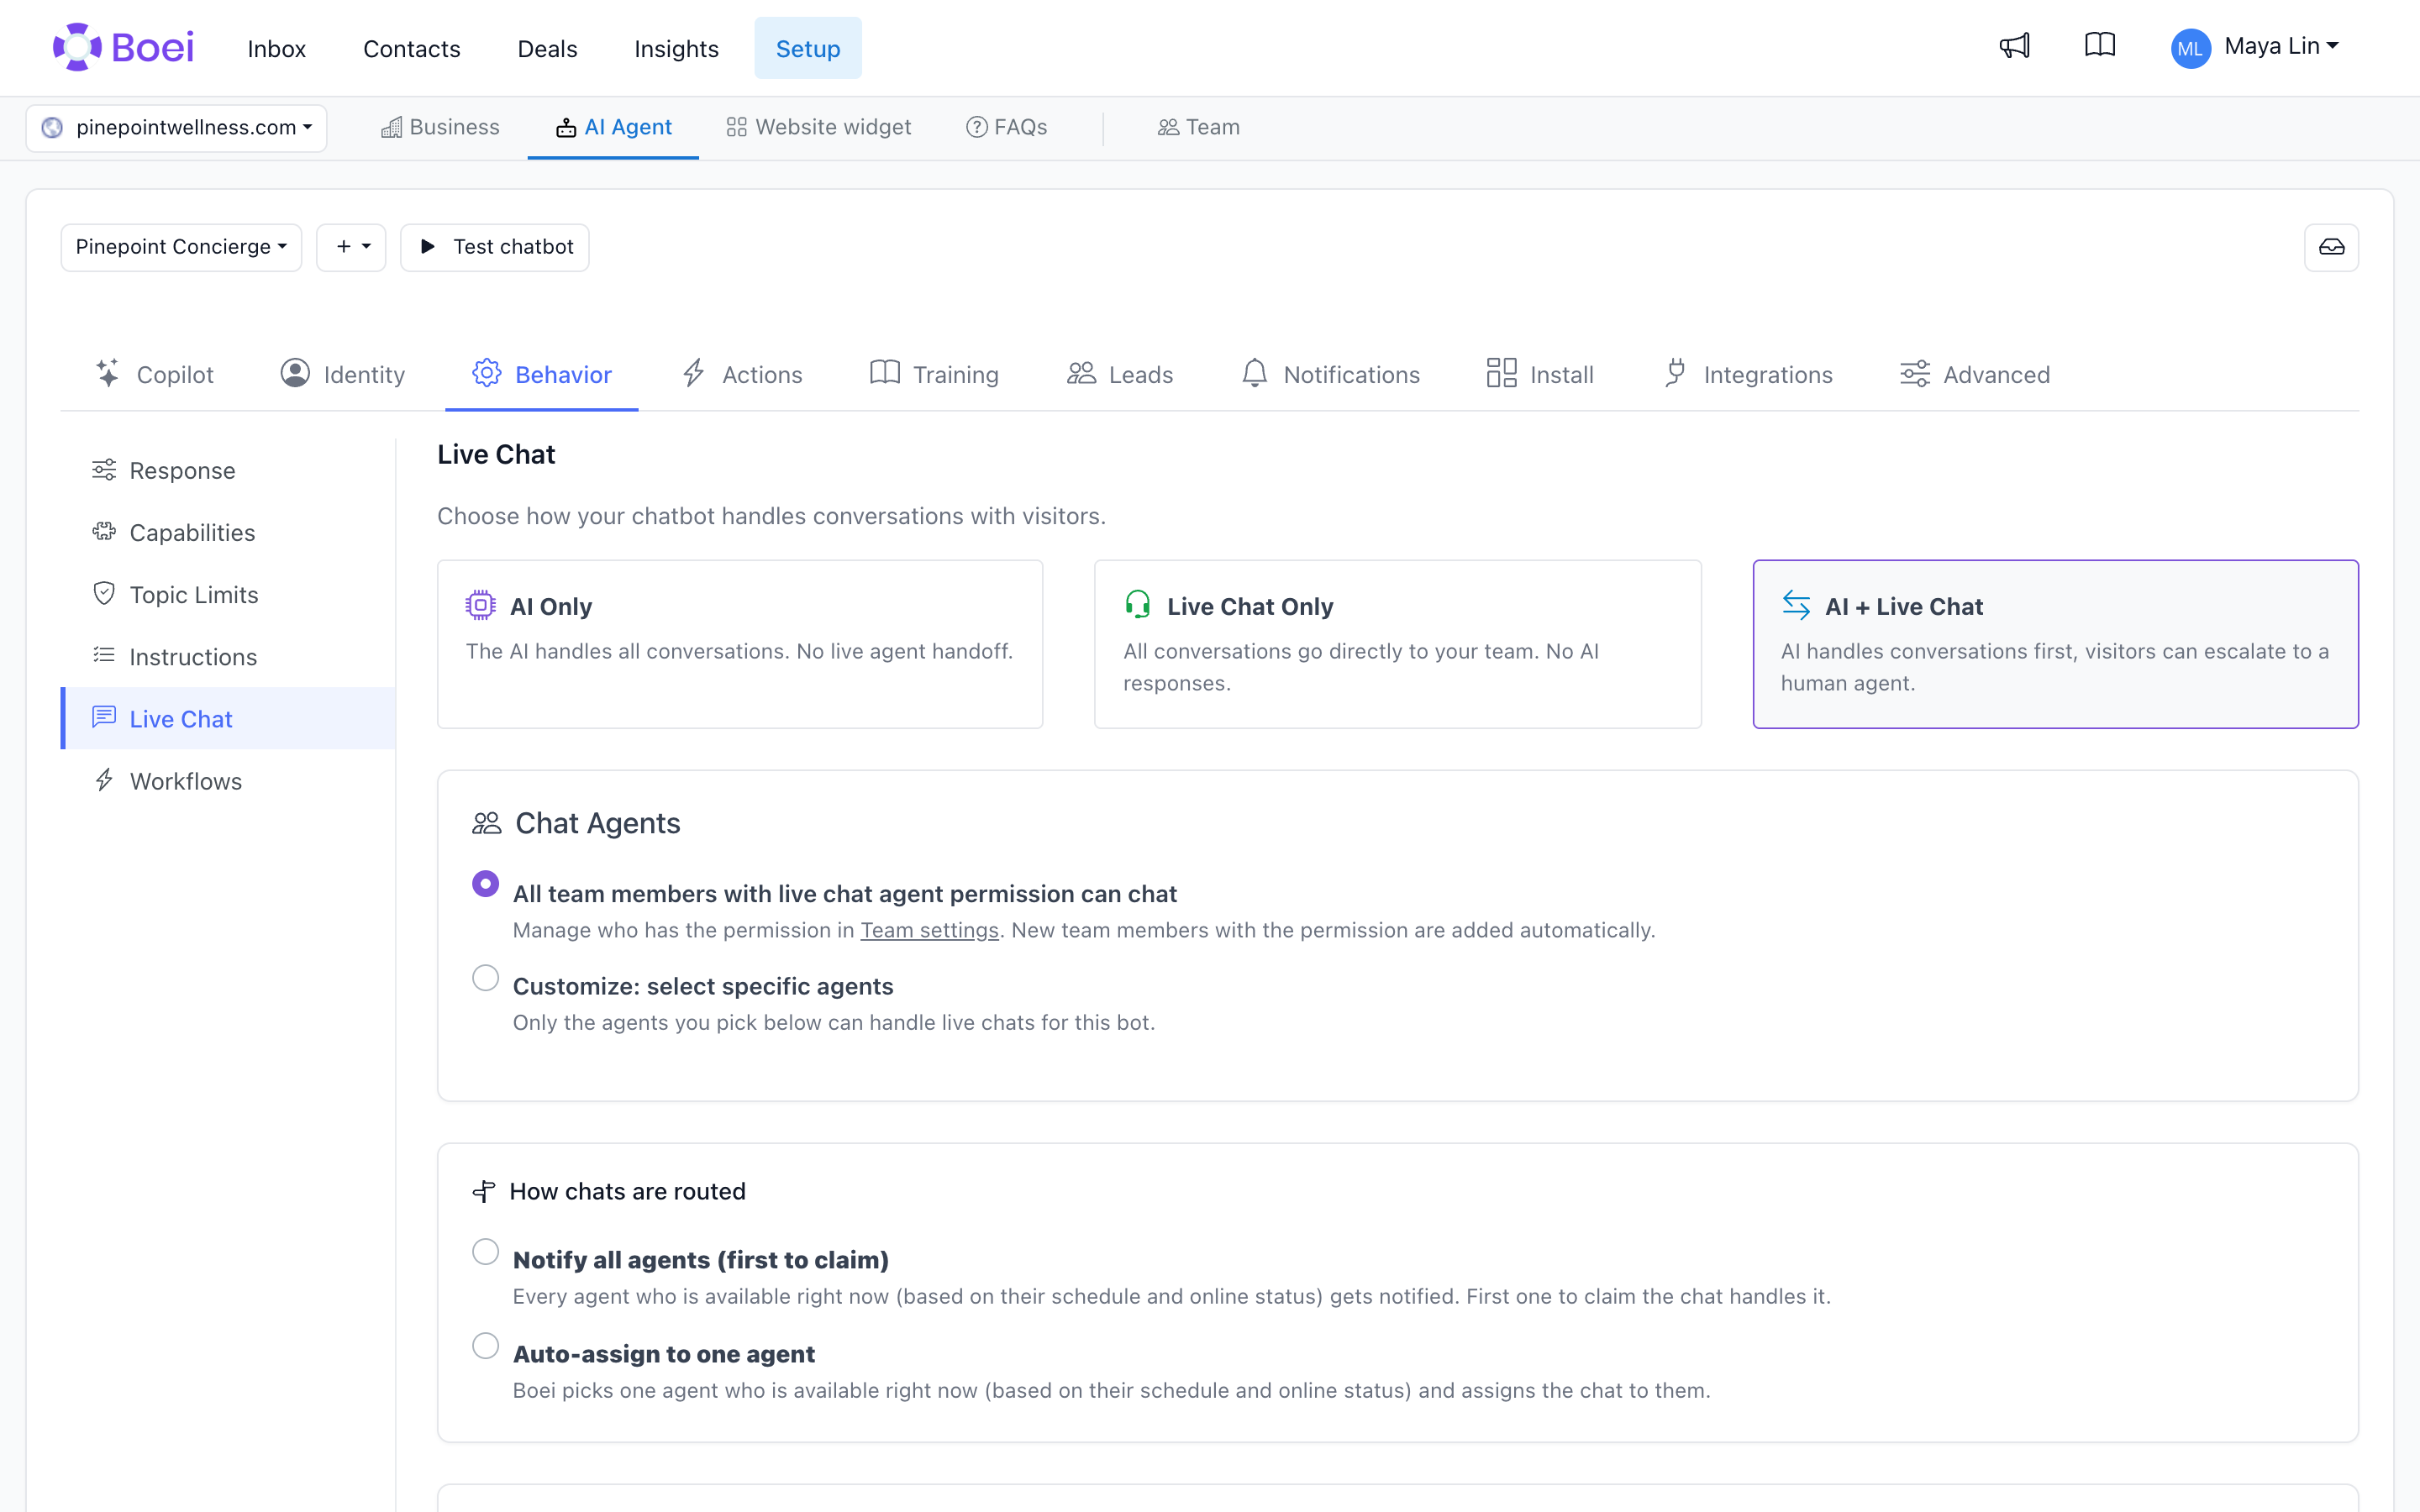Select all team members can chat radio
Viewport: 2420px width, 1512px height.
pyautogui.click(x=485, y=884)
